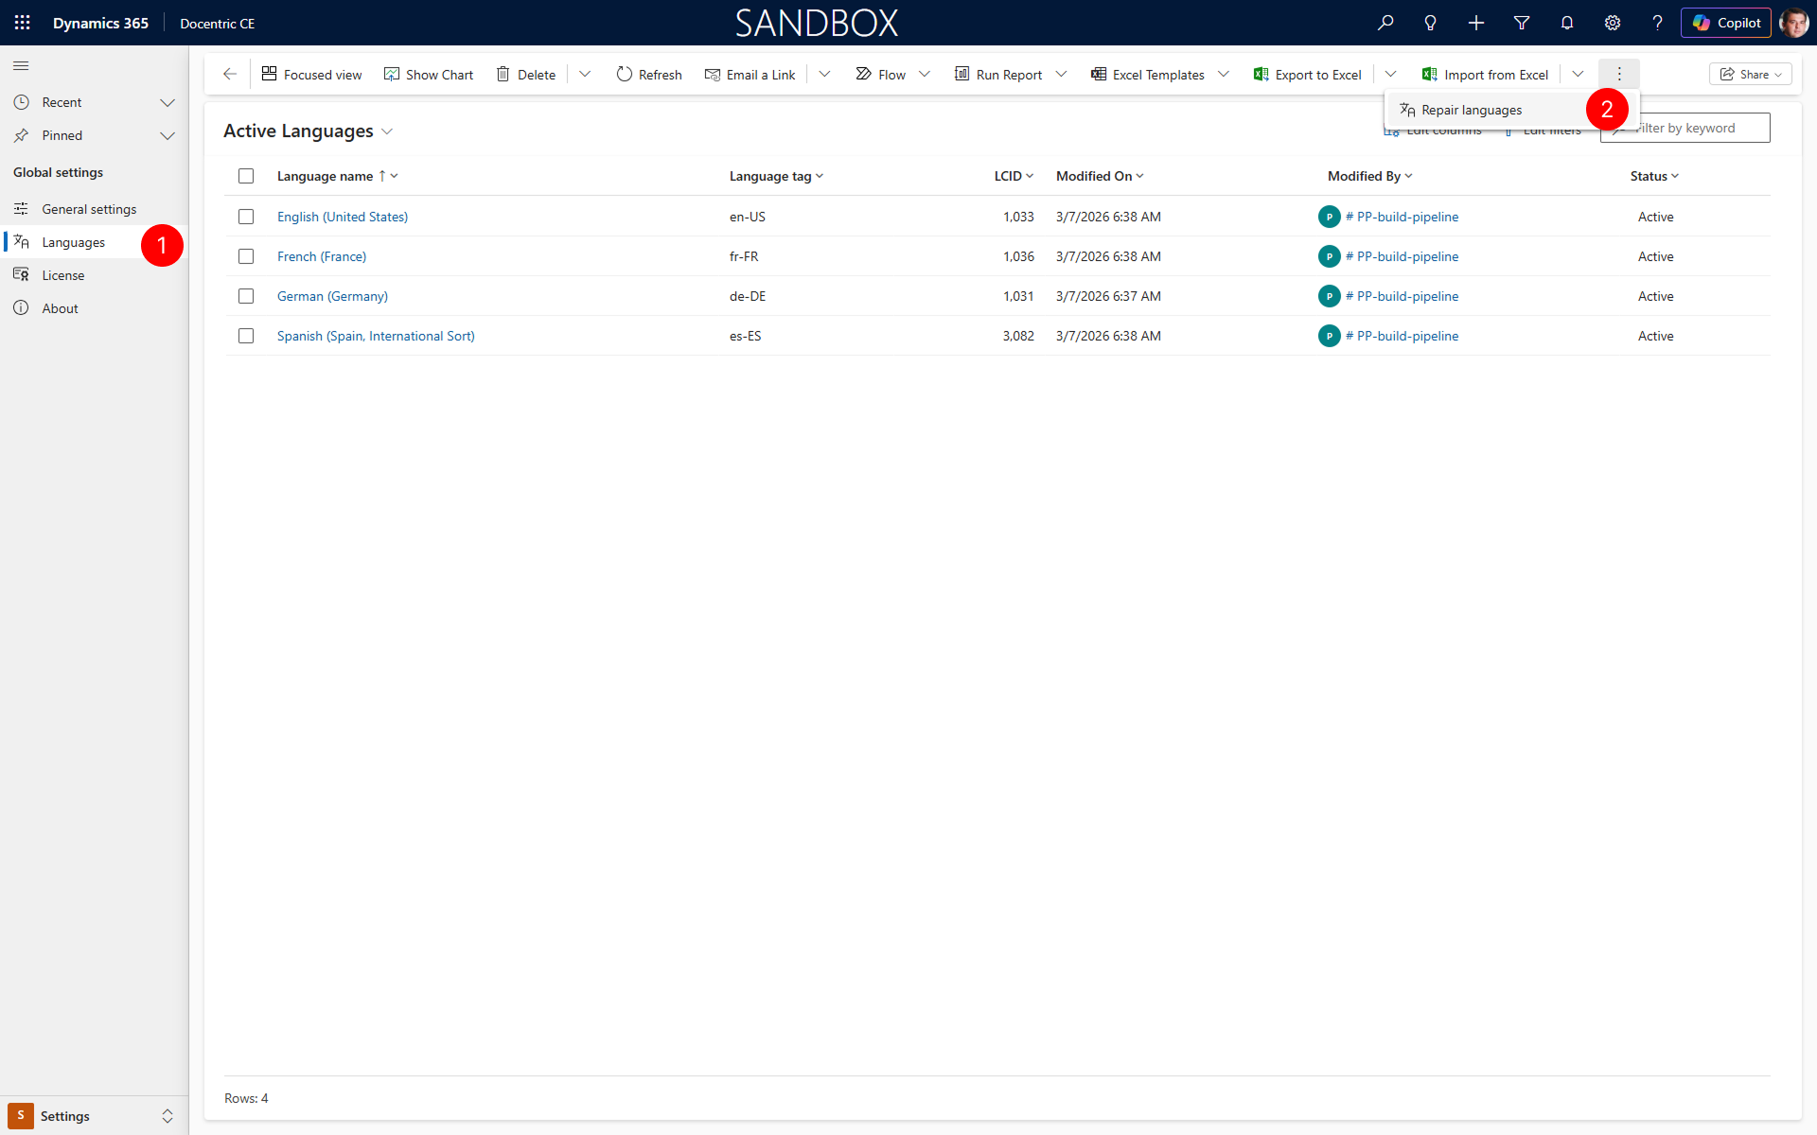Open the Spanish (Spain, International Sort) link
1817x1135 pixels.
coord(376,336)
